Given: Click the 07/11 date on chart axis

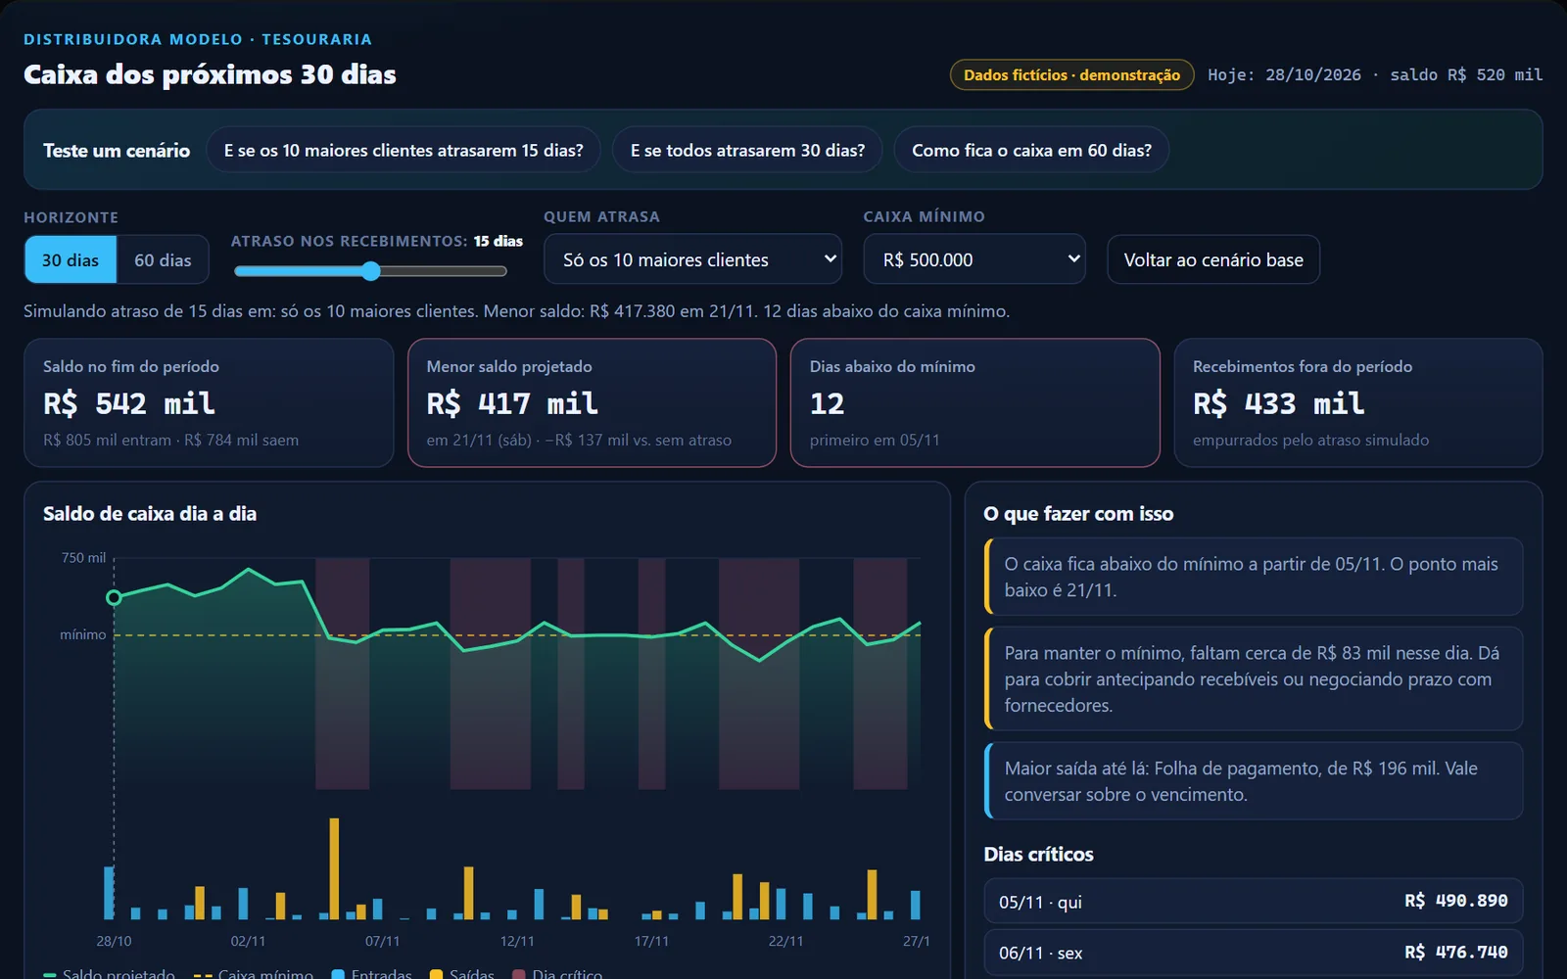Looking at the screenshot, I should click(x=382, y=941).
